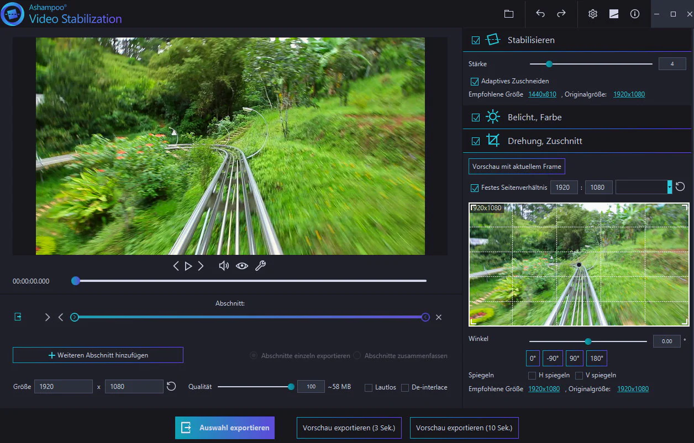The height and width of the screenshot is (443, 694).
Task: Rotate to 180° preset
Action: [x=597, y=358]
